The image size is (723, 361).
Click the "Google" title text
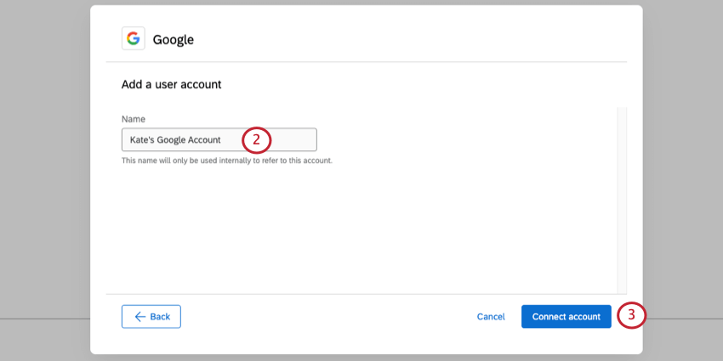coord(174,39)
